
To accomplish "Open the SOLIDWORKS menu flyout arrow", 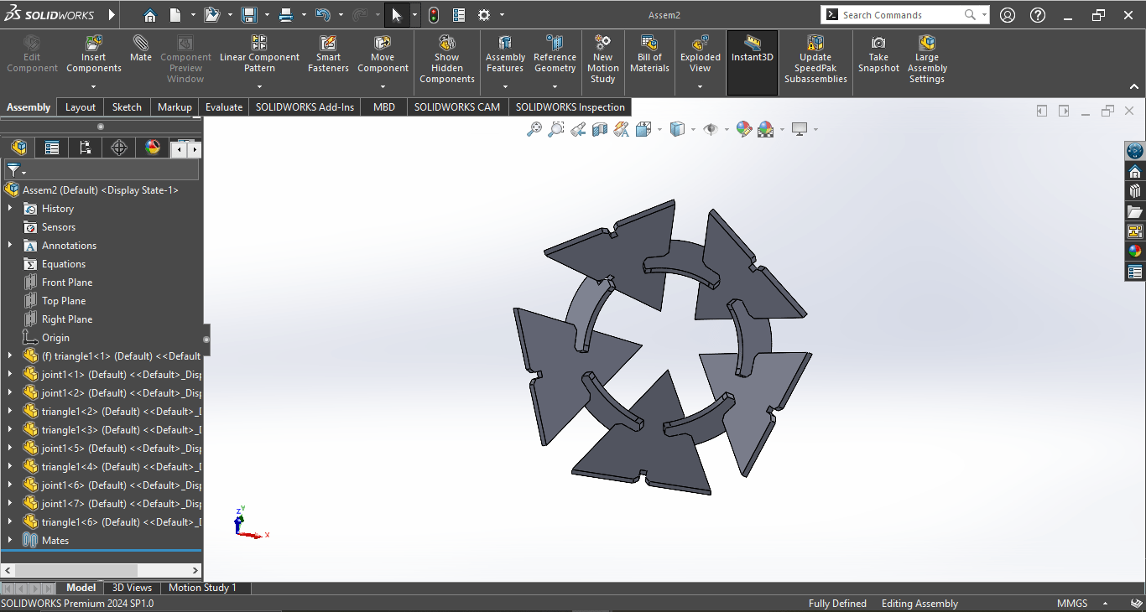I will click(x=112, y=15).
